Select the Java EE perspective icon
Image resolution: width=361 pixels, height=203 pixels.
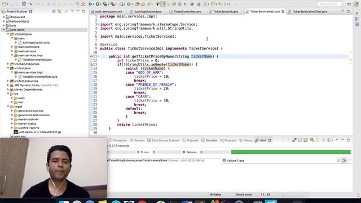click(356, 4)
